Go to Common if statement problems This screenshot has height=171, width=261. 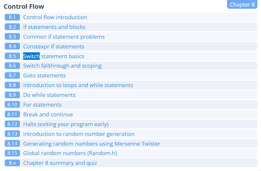[64, 37]
